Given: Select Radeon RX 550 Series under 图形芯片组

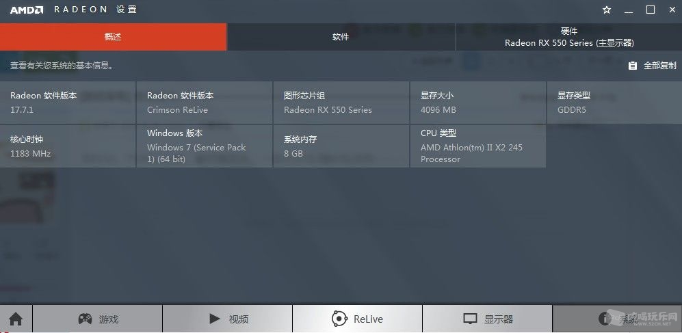Looking at the screenshot, I should coord(328,110).
